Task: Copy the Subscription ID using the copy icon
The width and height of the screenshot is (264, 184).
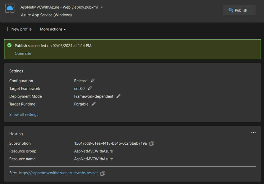Action: [x=152, y=143]
